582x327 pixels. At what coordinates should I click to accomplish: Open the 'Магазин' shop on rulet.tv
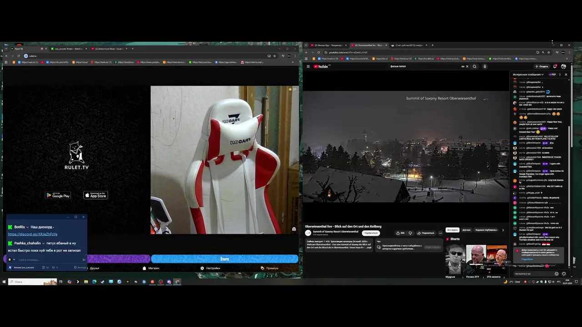151,268
